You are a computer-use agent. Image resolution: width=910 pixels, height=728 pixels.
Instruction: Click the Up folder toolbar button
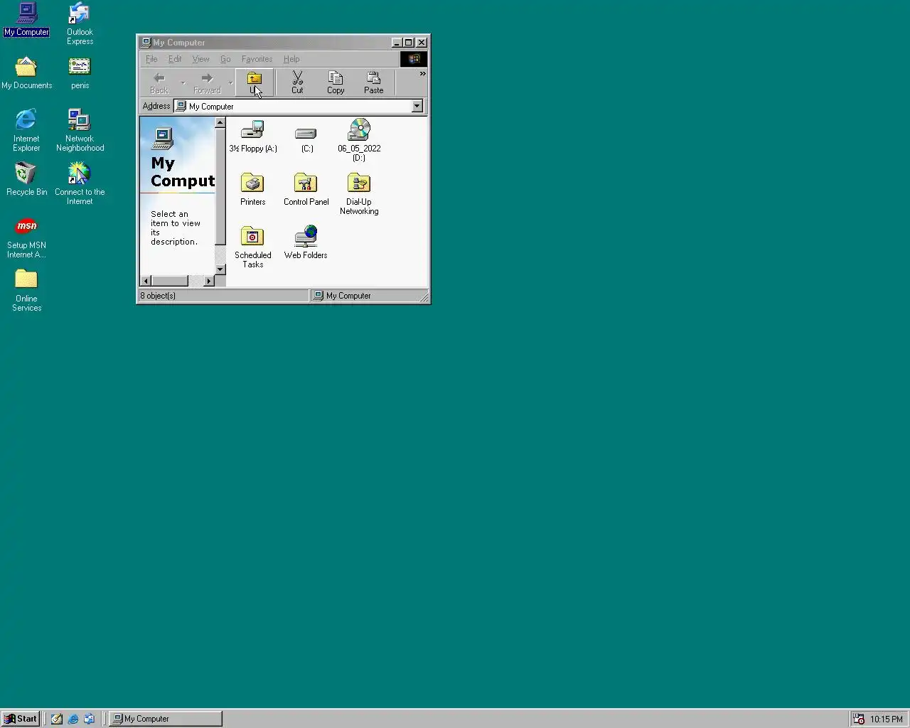255,82
